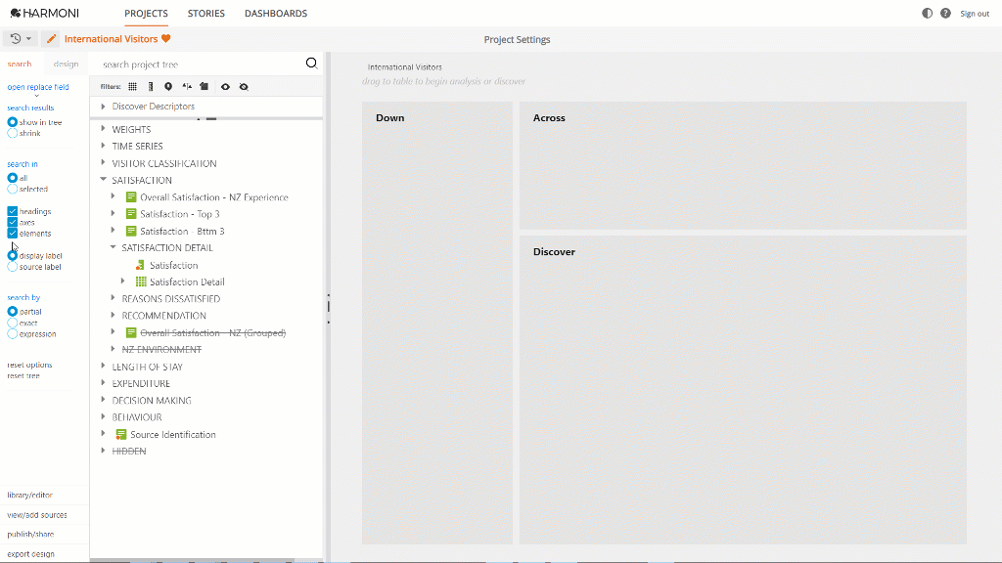The width and height of the screenshot is (1002, 563).
Task: Open the PROJECTS menu
Action: click(x=147, y=14)
